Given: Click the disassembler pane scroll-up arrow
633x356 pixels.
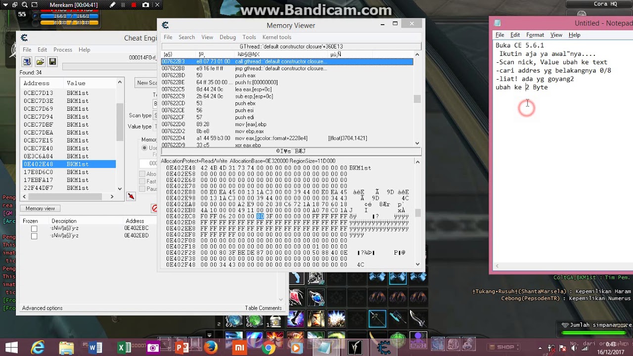Looking at the screenshot, I should [x=417, y=54].
